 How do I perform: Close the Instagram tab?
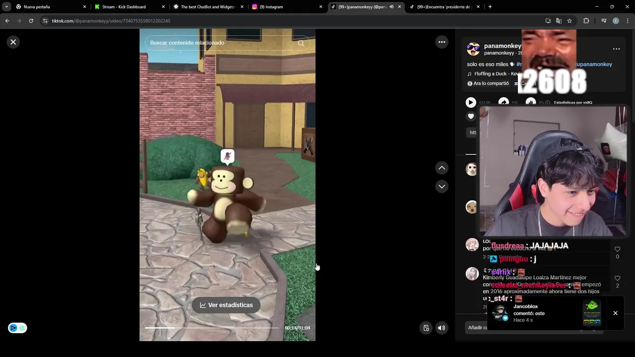(x=320, y=7)
